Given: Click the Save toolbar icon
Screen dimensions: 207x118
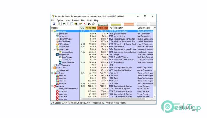Looking at the screenshot, I should [54, 24].
